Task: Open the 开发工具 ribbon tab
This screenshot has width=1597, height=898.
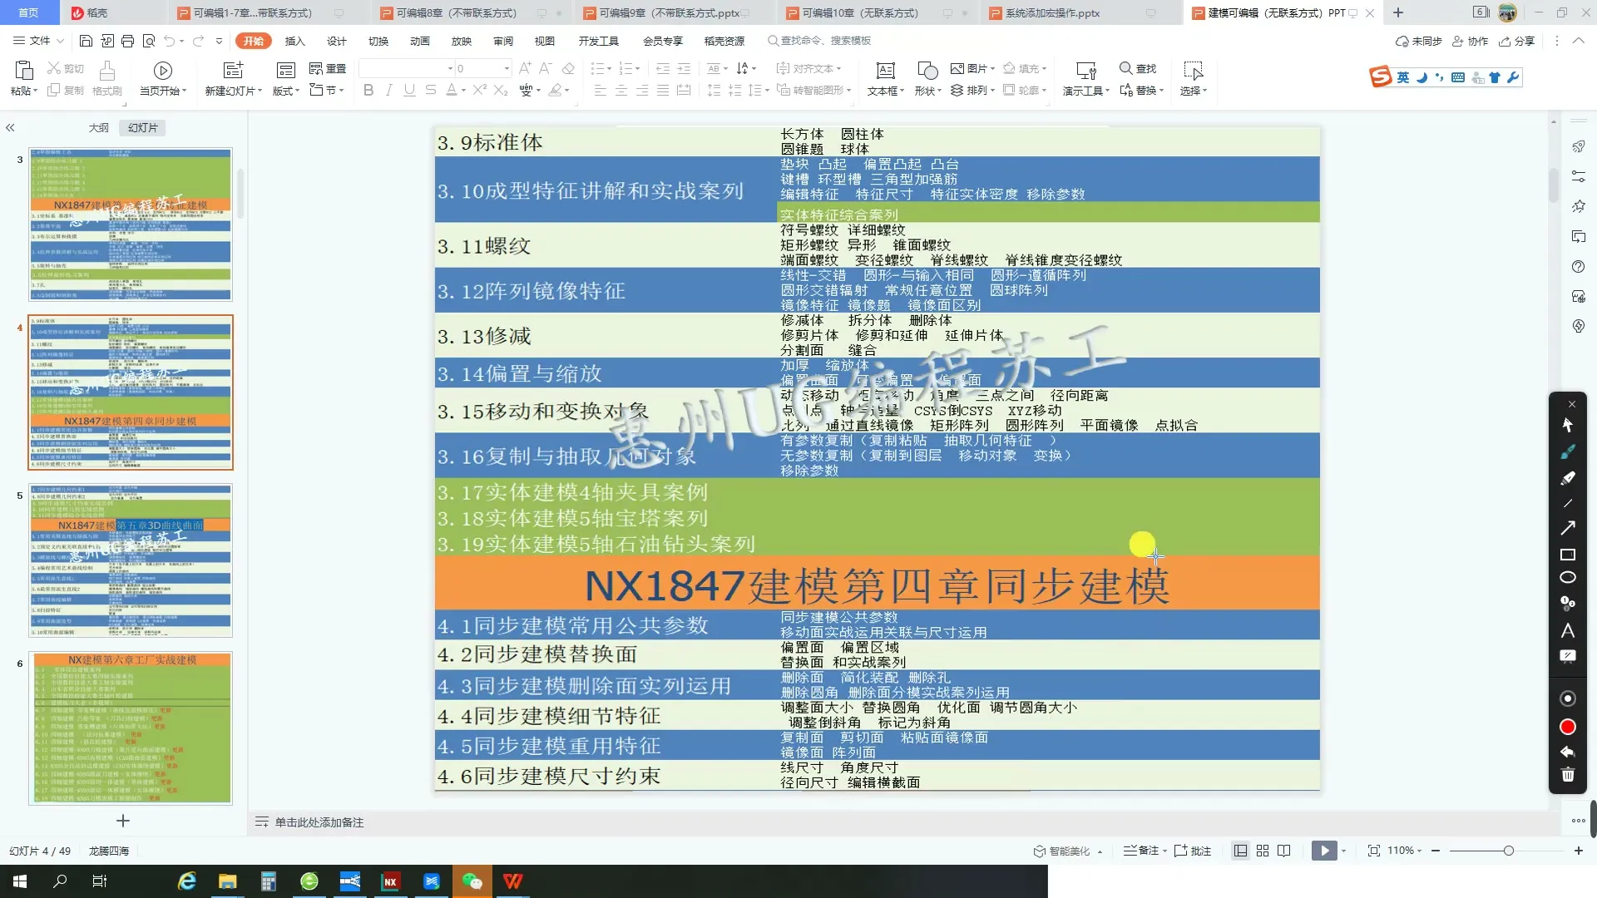Action: (x=599, y=41)
